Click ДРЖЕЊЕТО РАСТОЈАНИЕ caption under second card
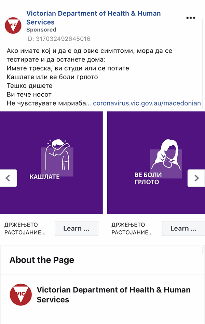Screen dimensions: 205x324 (132, 229)
